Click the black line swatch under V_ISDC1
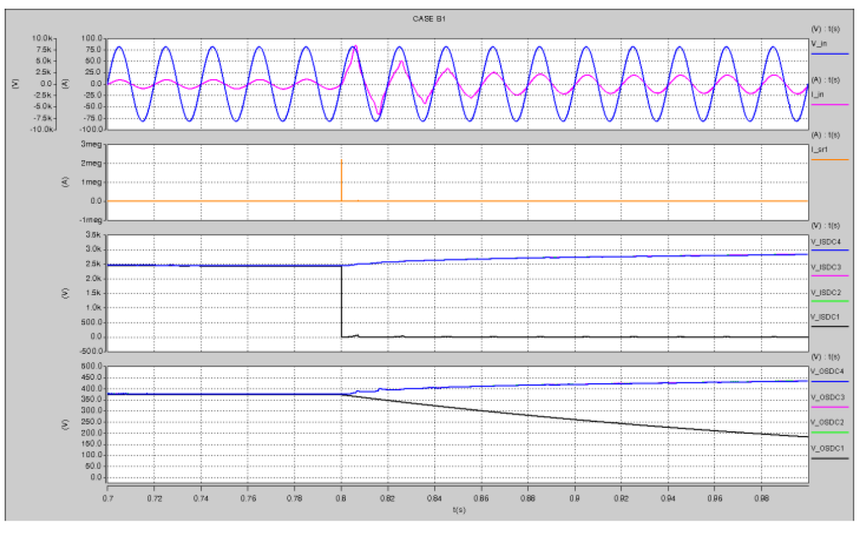862x534 pixels. coord(829,327)
